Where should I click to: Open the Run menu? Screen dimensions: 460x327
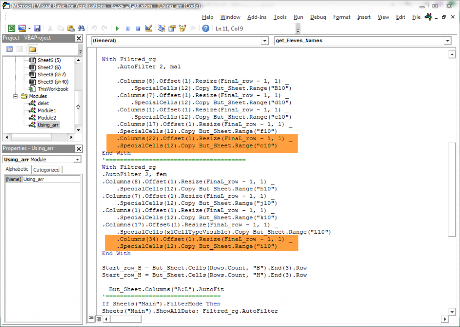(x=299, y=17)
